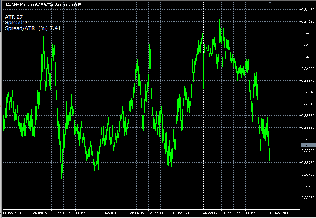Click the 0.63670 price scale label

tap(308, 198)
